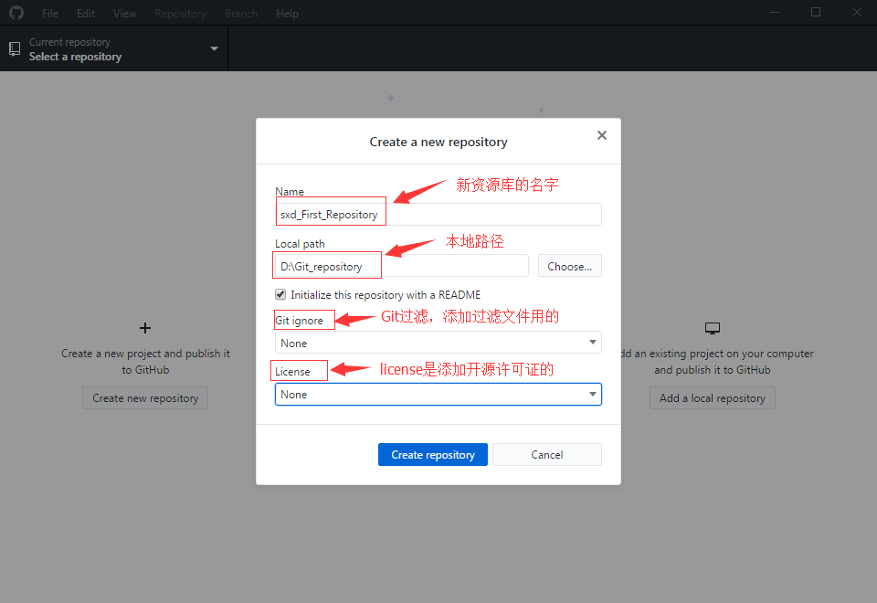The width and height of the screenshot is (877, 603).
Task: Click 'Select a repository' text
Action: click(x=75, y=57)
